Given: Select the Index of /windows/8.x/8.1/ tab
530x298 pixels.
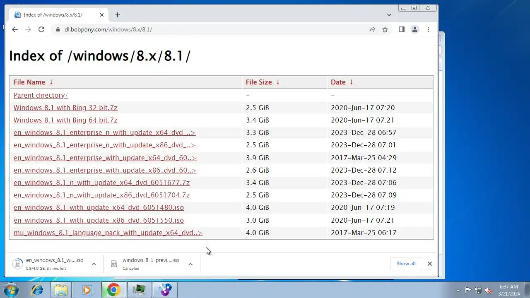Looking at the screenshot, I should tap(59, 15).
